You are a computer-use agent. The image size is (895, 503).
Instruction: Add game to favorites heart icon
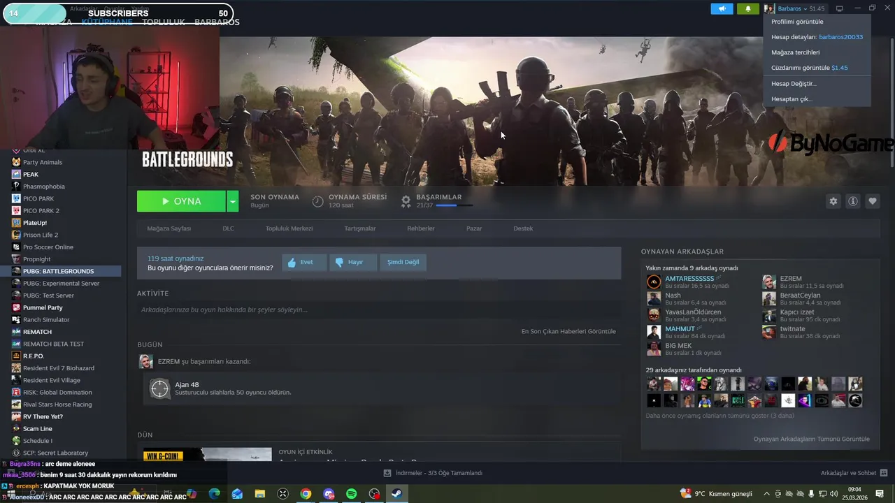click(873, 201)
